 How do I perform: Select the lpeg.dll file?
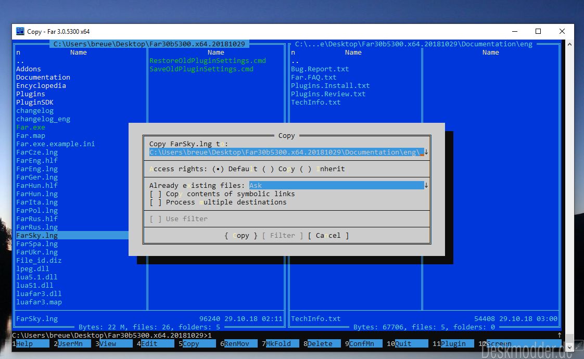coord(33,269)
